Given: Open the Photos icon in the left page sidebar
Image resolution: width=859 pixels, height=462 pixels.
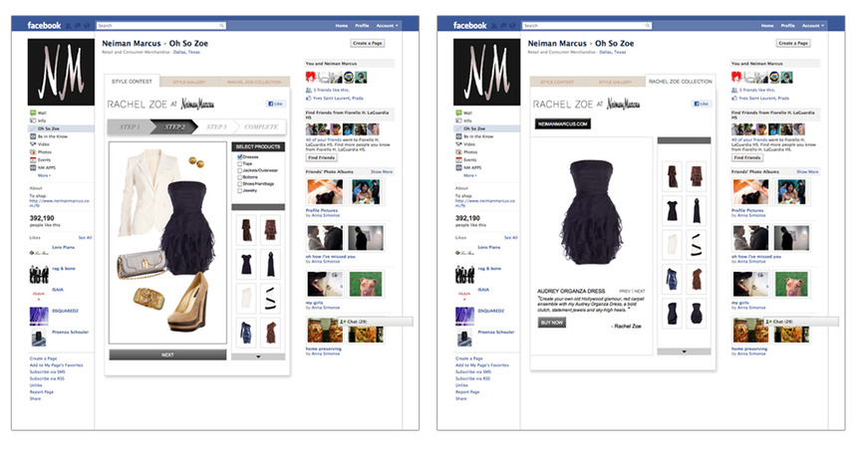Looking at the screenshot, I should pyautogui.click(x=33, y=151).
